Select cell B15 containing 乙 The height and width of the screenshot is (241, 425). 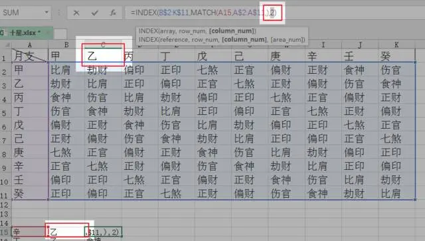pos(66,232)
